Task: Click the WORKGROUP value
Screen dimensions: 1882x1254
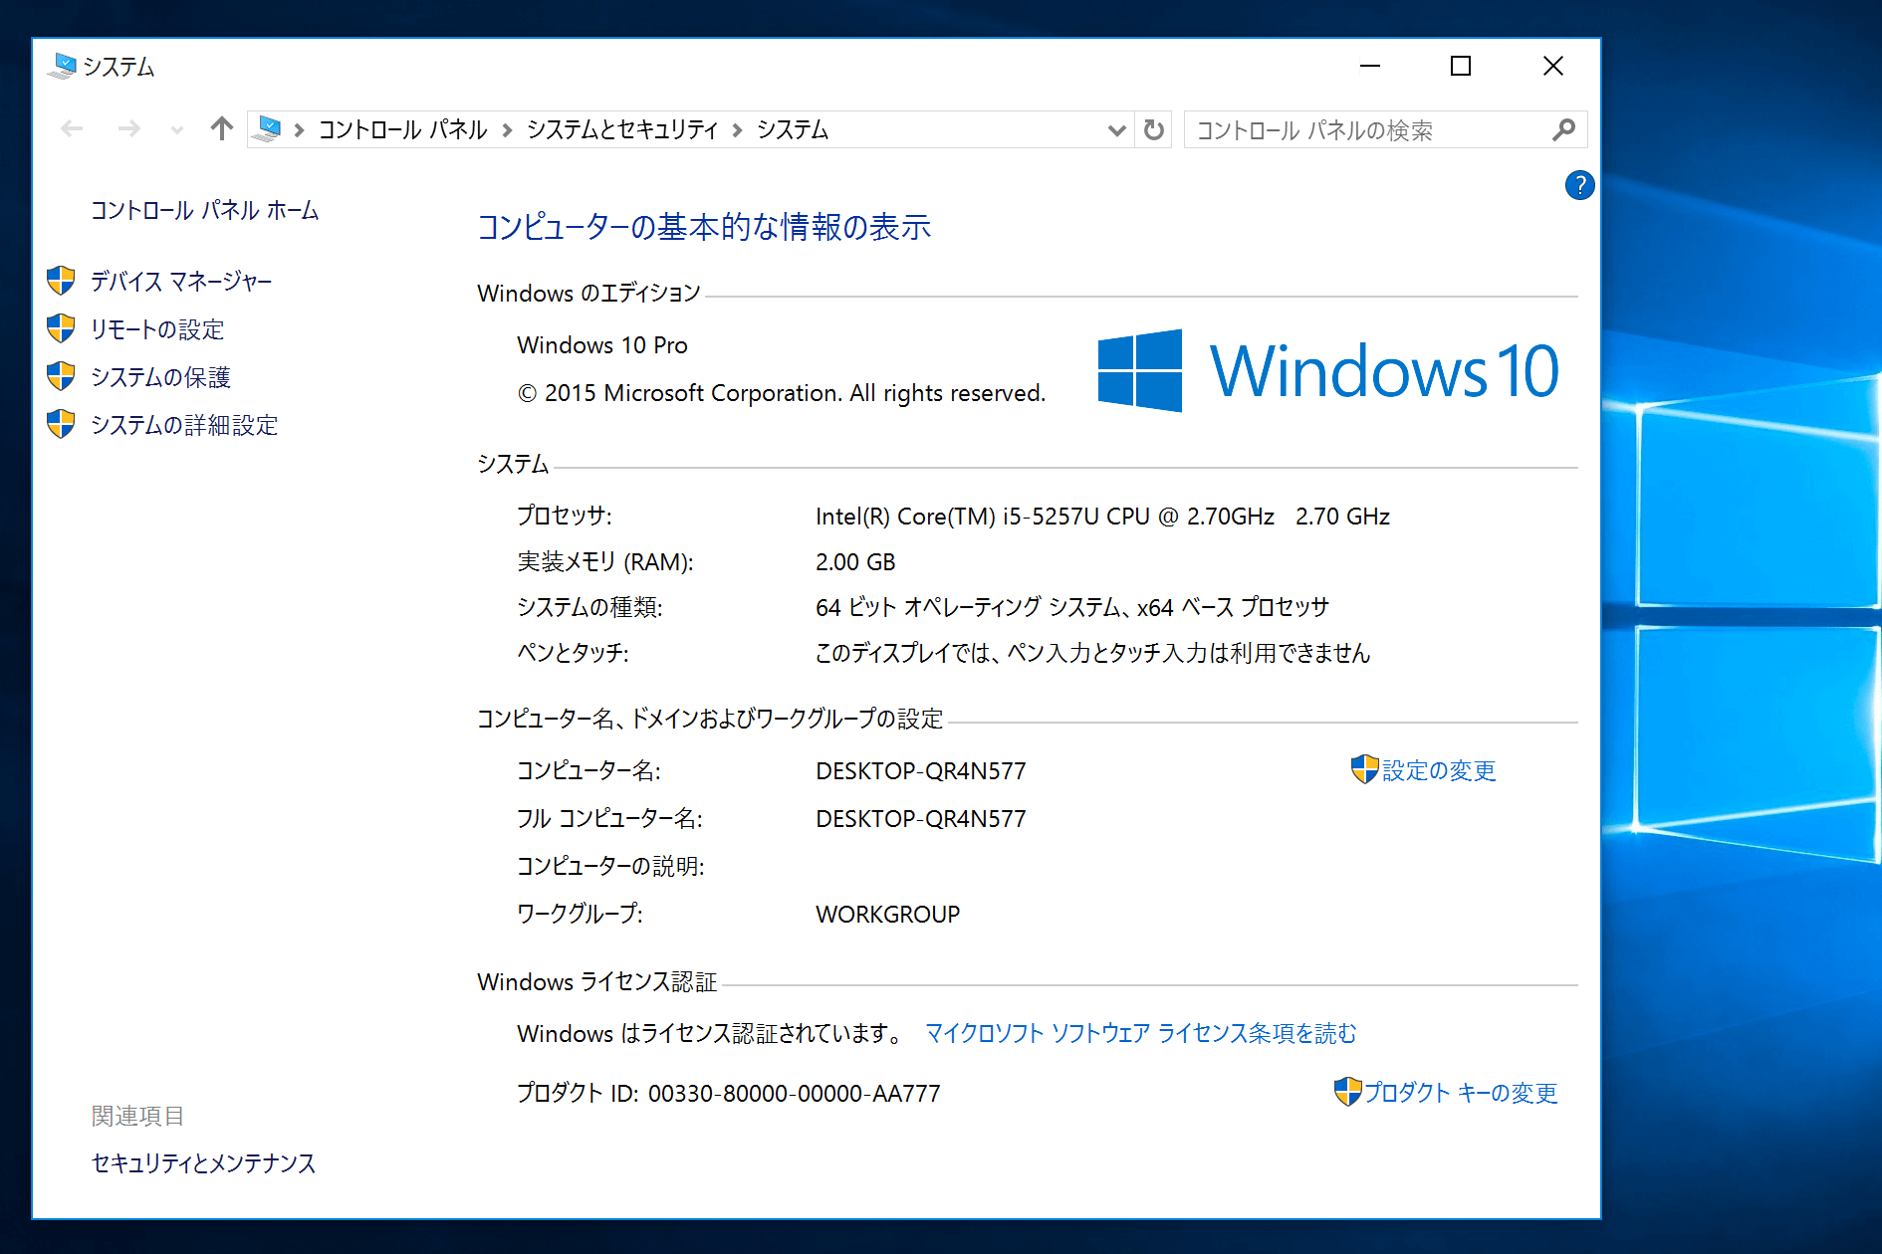Action: point(887,915)
